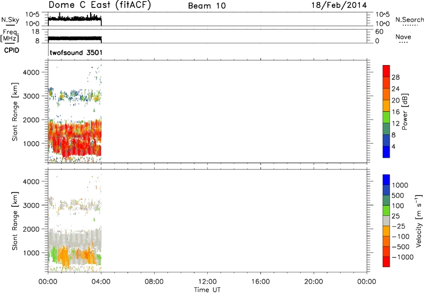Image resolution: width=424 pixels, height=293 pixels.
Task: Pick the bright blue above-1000 velocity swatch
Action: click(386, 180)
